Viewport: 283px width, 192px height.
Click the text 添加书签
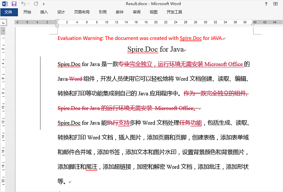coord(108,152)
